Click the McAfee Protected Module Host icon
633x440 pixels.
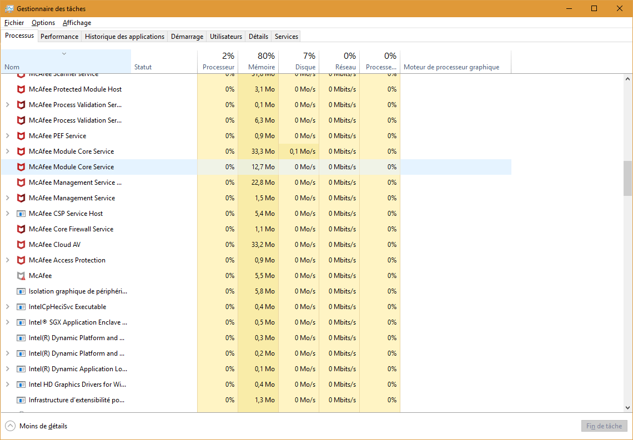(21, 89)
